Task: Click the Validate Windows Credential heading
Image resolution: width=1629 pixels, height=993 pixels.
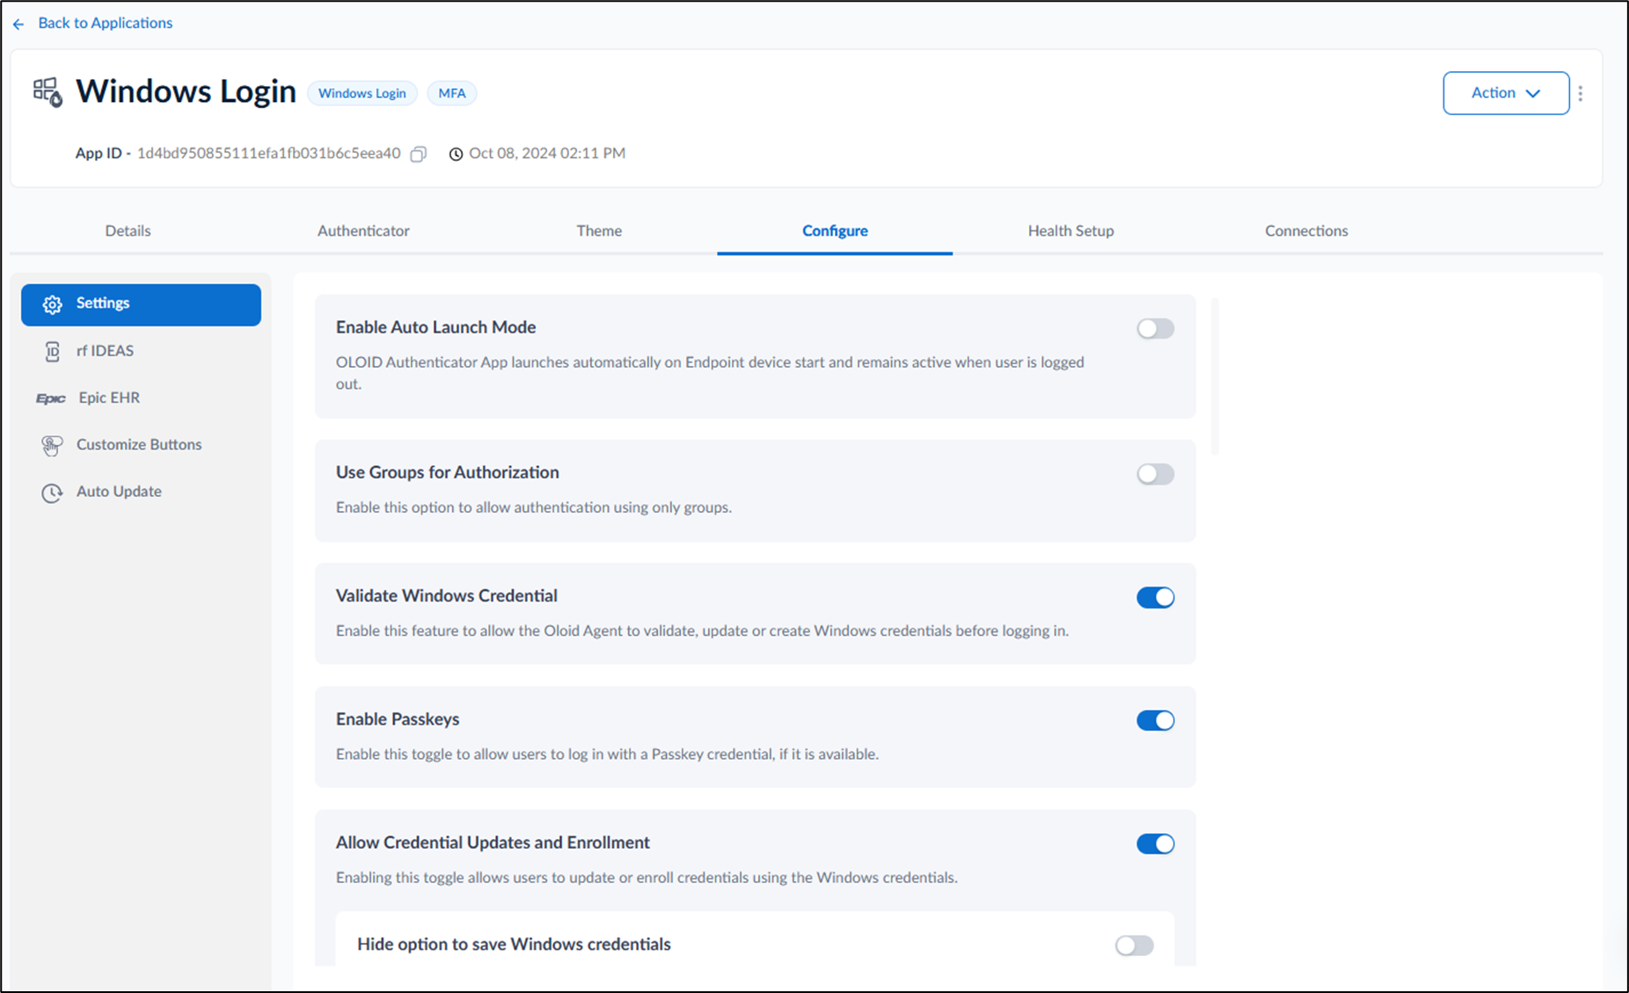Action: coord(446,595)
